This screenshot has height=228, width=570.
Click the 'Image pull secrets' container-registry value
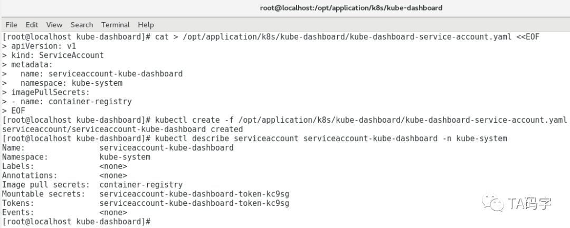[140, 185]
